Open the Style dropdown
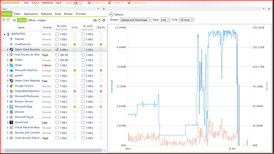274x154 pixels. click(165, 20)
